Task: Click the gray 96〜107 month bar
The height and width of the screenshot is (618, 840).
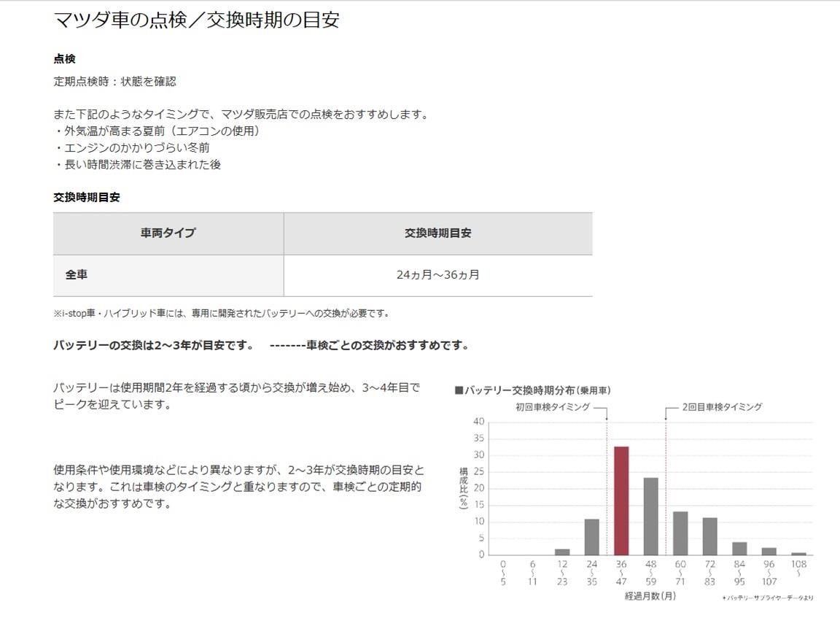Action: click(x=769, y=551)
